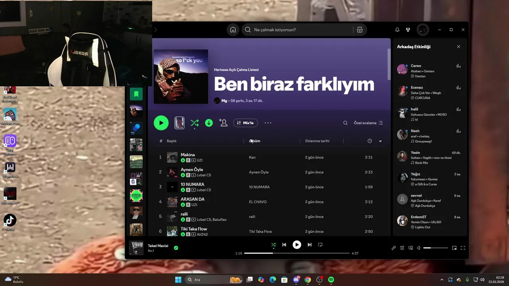Open album EL CHAVO link
This screenshot has height=286, width=509.
[258, 202]
